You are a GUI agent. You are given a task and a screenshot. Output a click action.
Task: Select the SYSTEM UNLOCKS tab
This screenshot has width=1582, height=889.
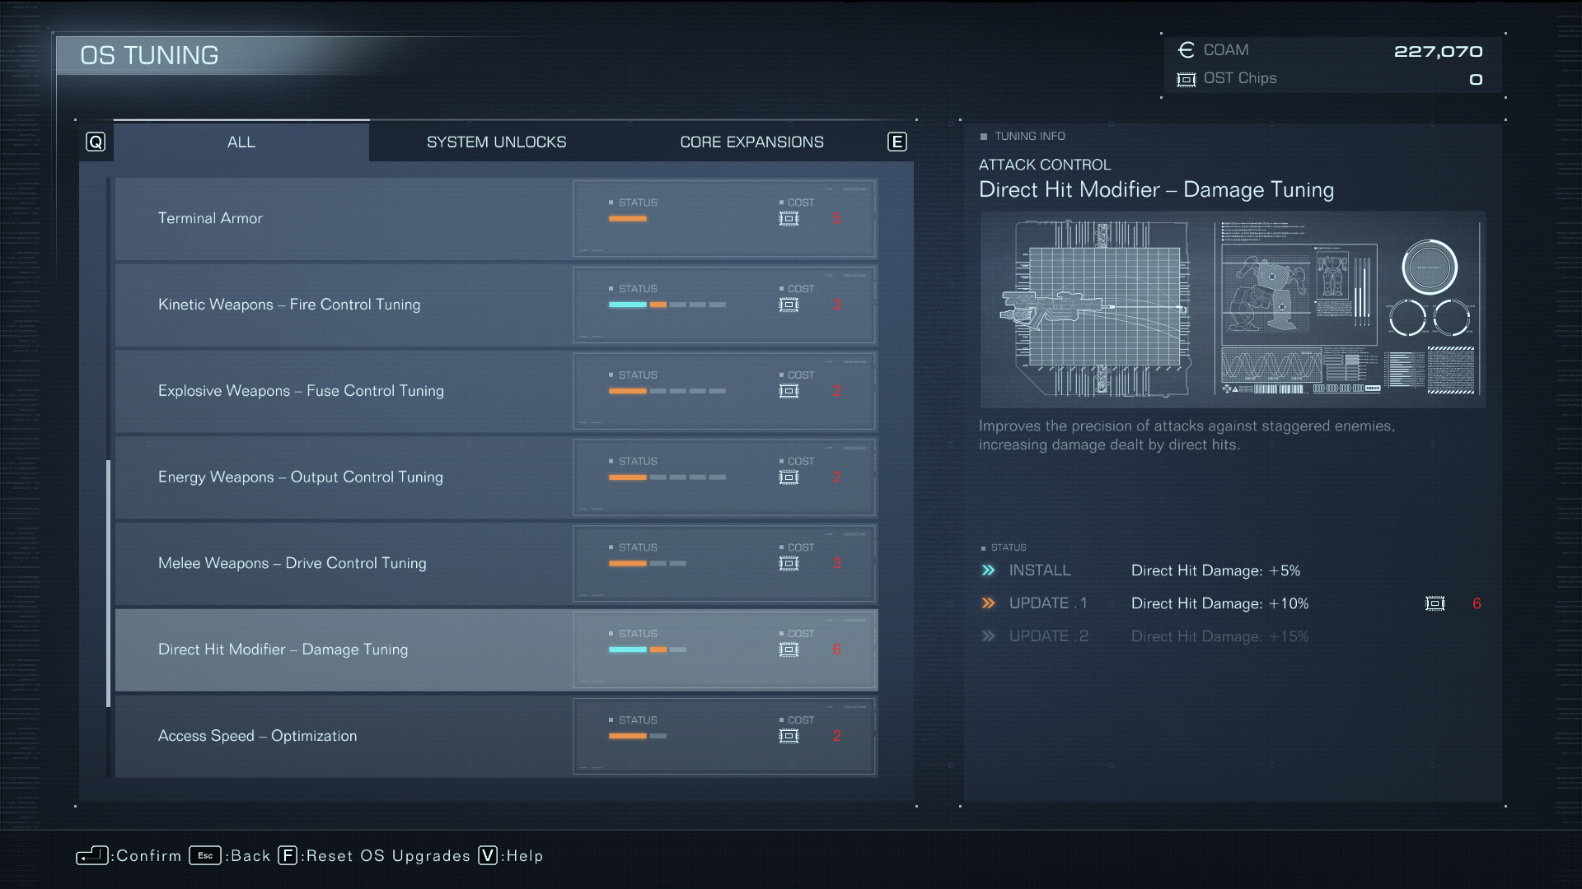pyautogui.click(x=497, y=141)
